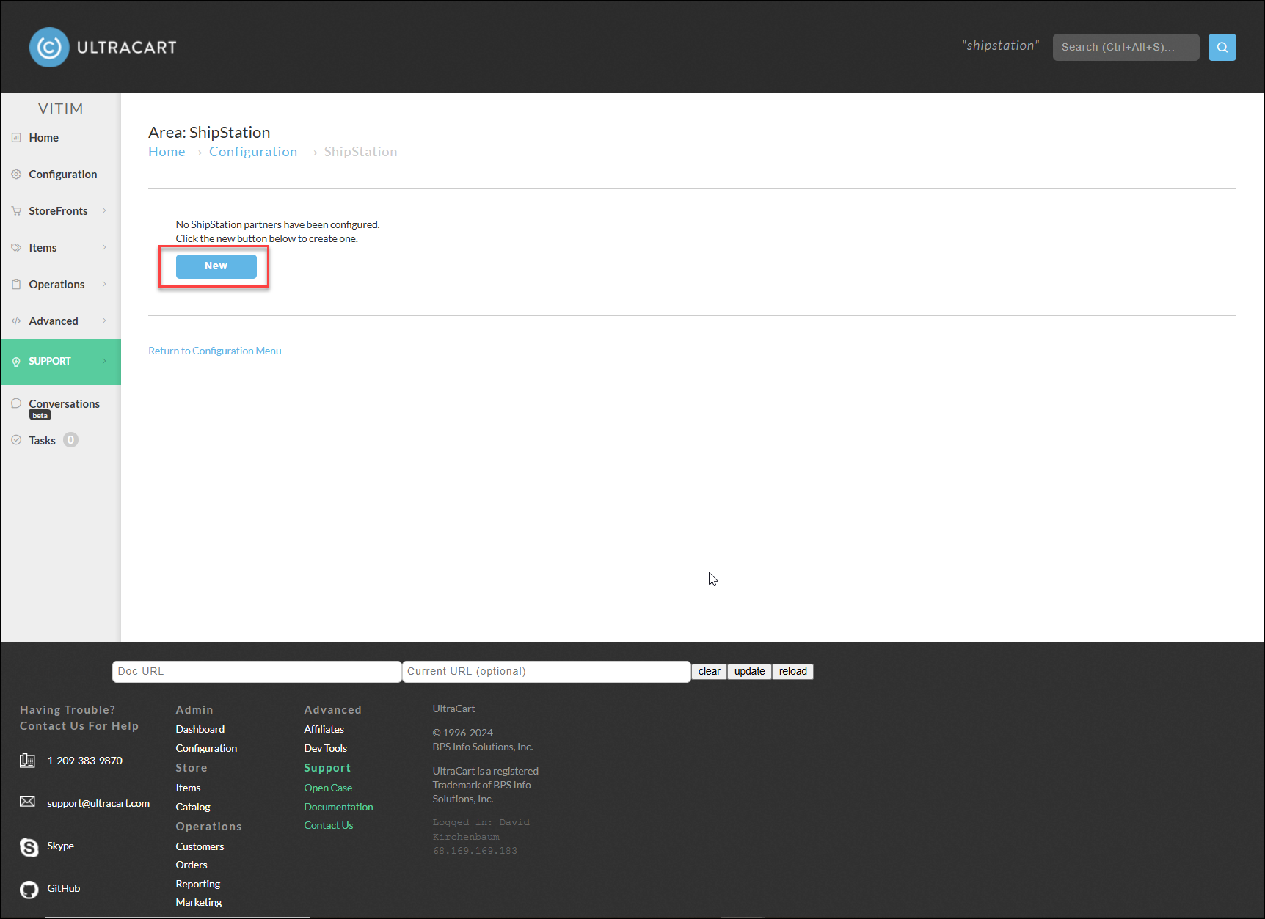Focus the Doc URL input field

point(257,672)
